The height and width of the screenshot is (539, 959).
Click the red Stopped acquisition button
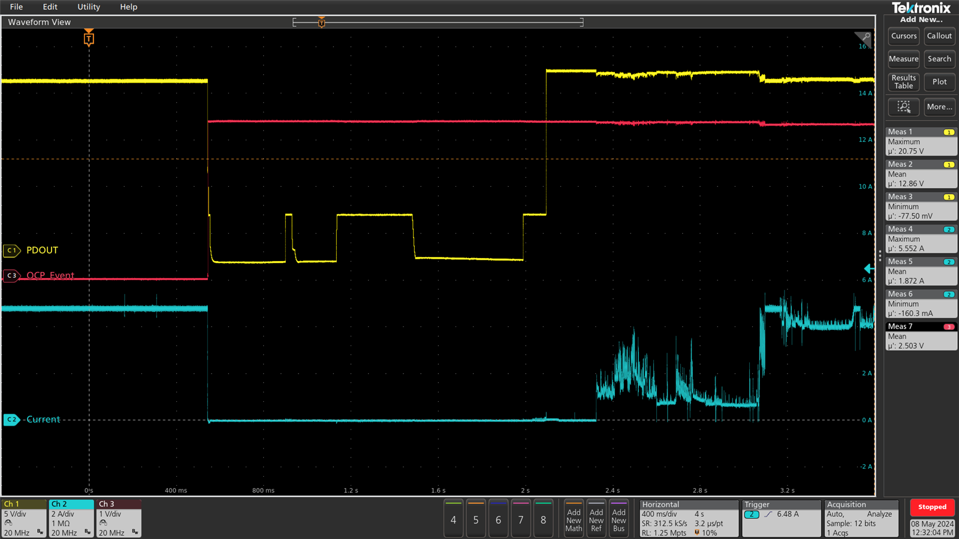932,507
